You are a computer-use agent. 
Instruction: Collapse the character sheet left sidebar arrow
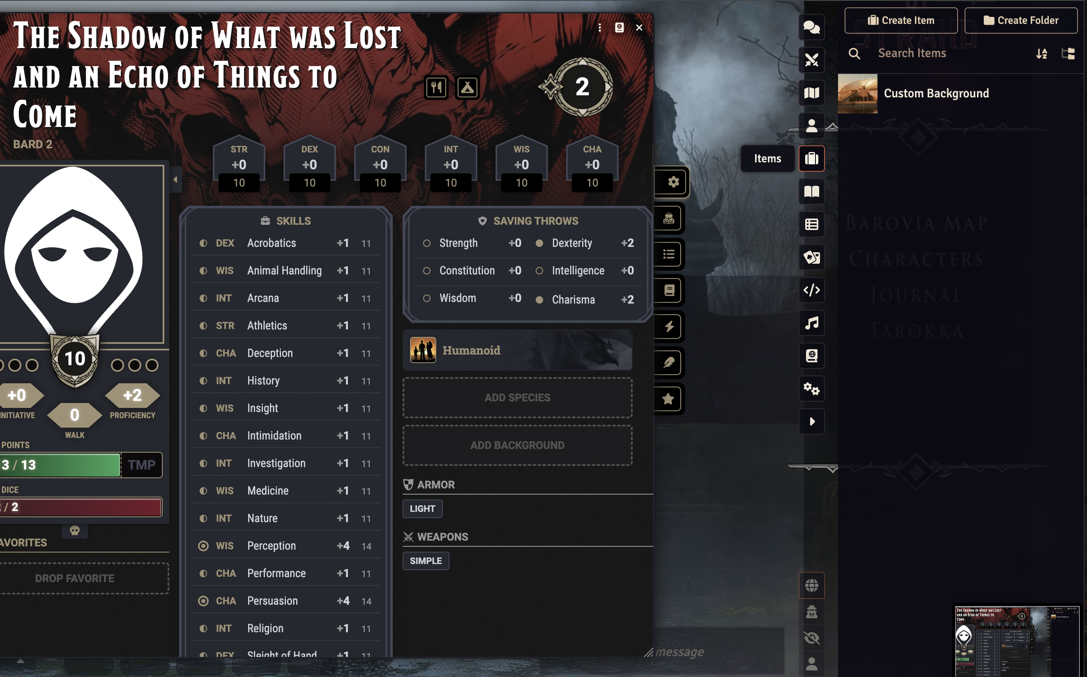coord(175,180)
